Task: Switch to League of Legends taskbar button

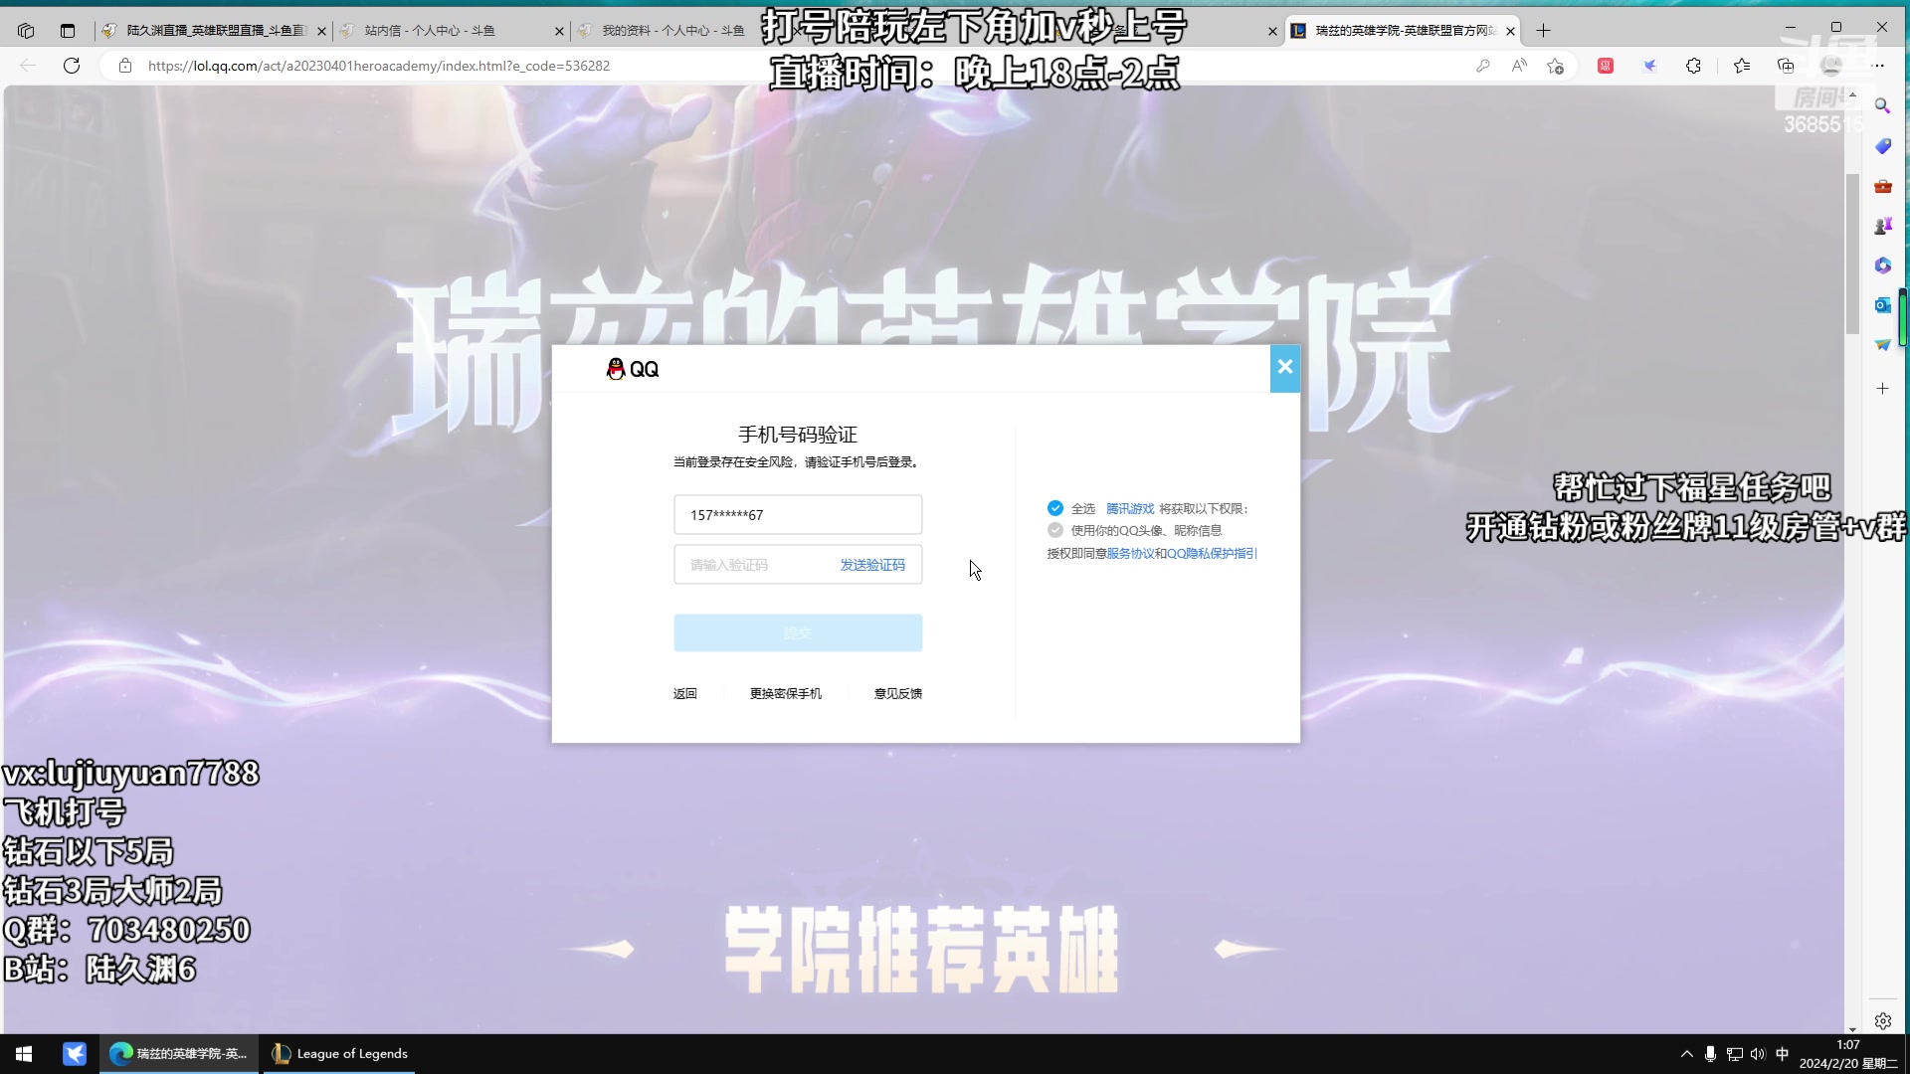Action: 339,1054
